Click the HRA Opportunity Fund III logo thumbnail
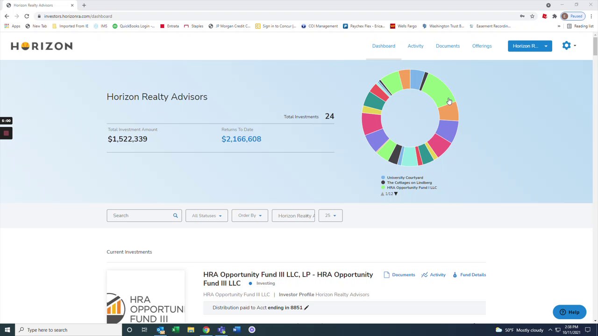 pos(146,297)
